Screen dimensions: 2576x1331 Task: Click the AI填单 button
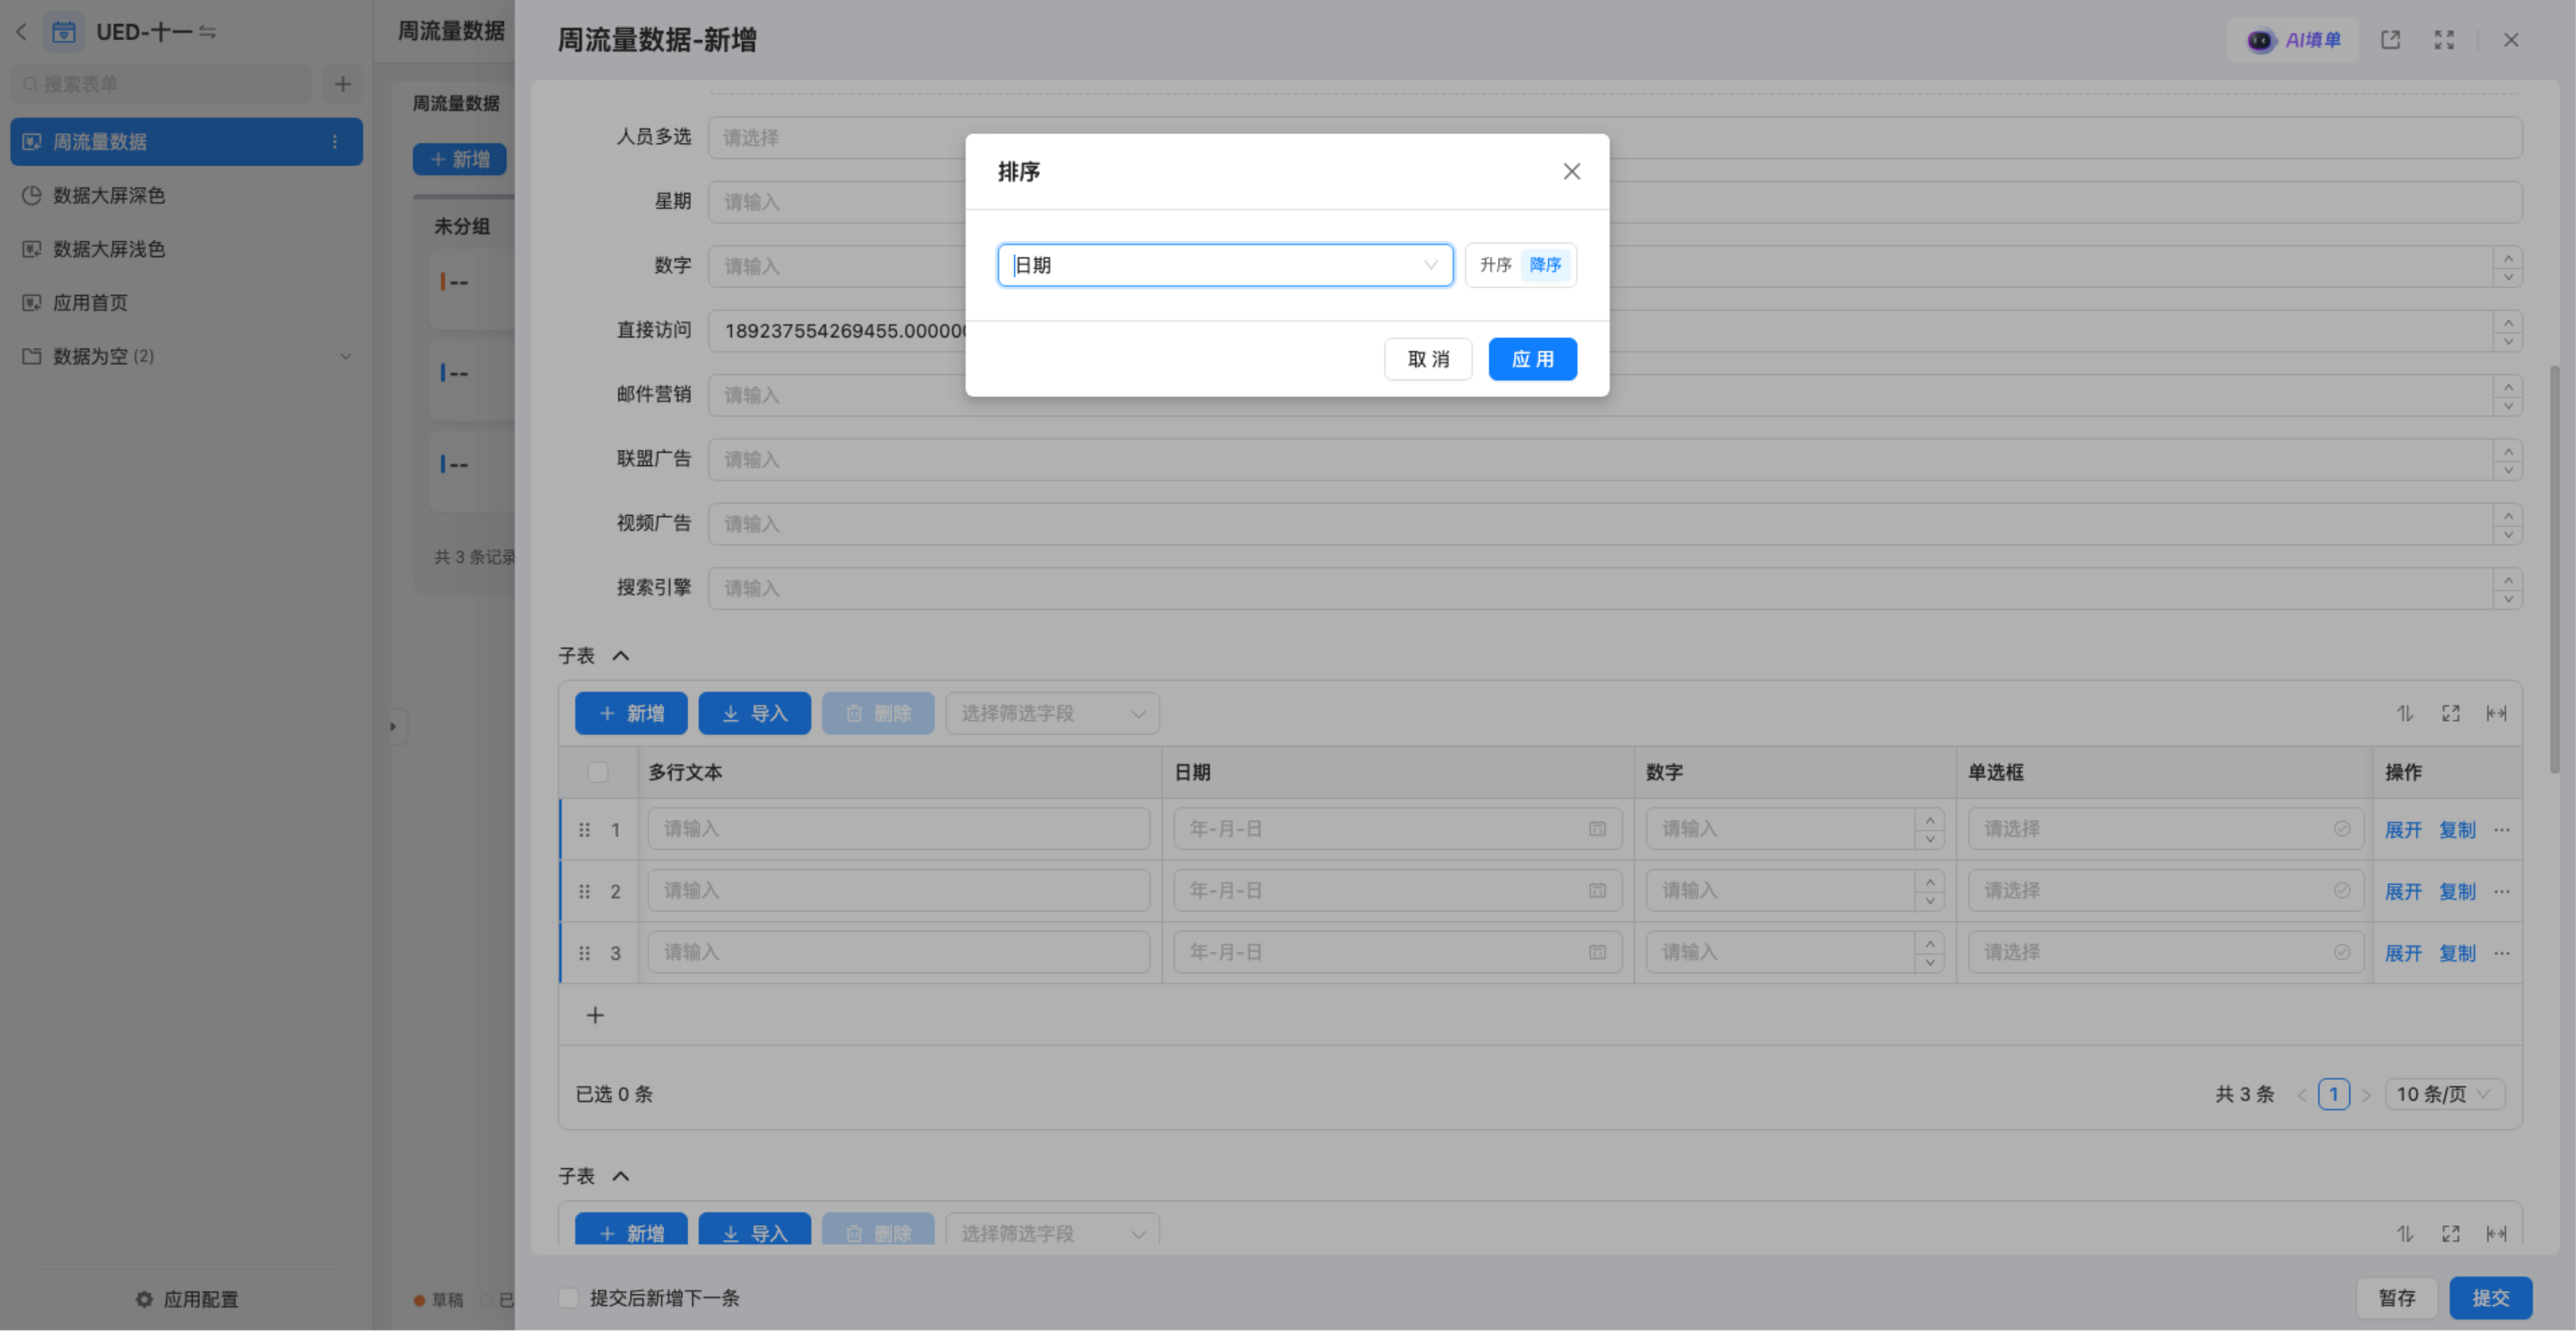2293,40
